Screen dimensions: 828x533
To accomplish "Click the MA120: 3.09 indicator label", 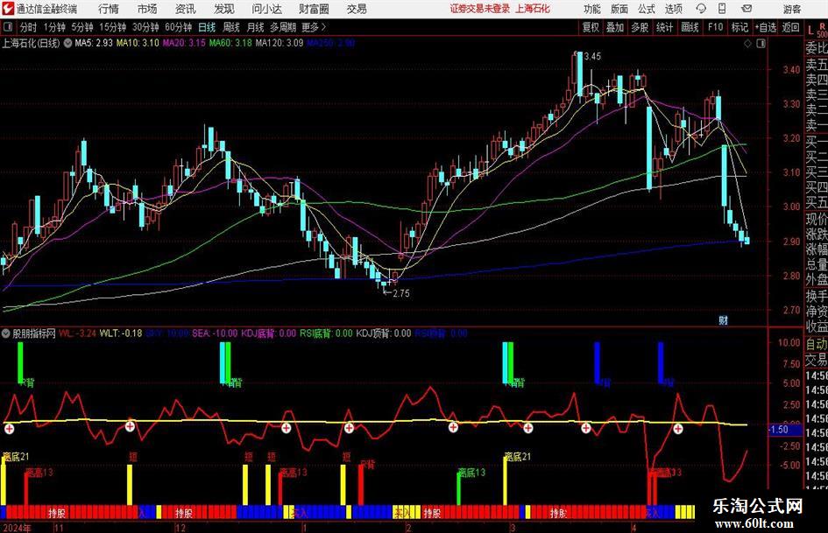I will coord(280,43).
